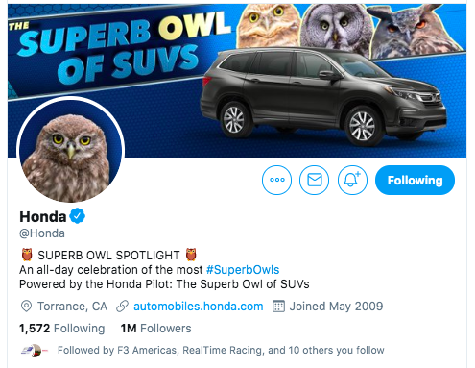Click the right owl emoji in the bio
The width and height of the screenshot is (475, 368).
(191, 255)
